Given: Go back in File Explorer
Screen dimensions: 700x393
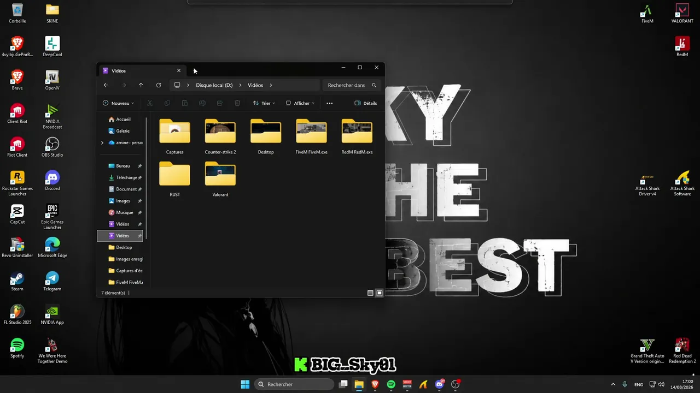Looking at the screenshot, I should 106,85.
